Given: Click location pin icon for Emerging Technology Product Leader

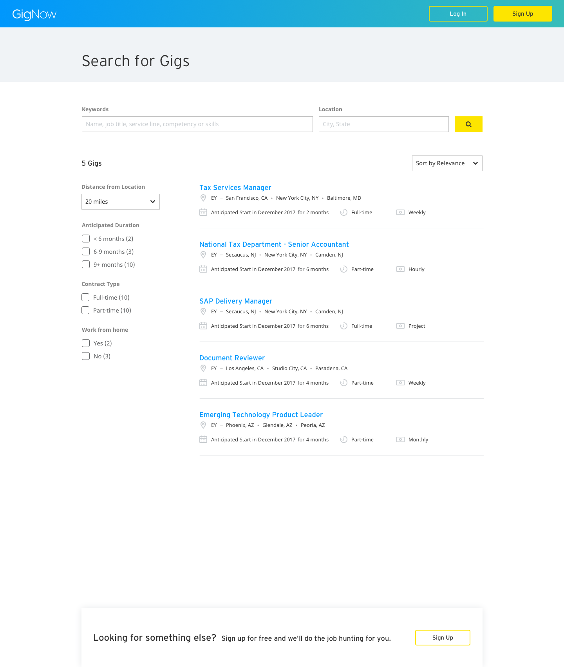Looking at the screenshot, I should pos(203,425).
